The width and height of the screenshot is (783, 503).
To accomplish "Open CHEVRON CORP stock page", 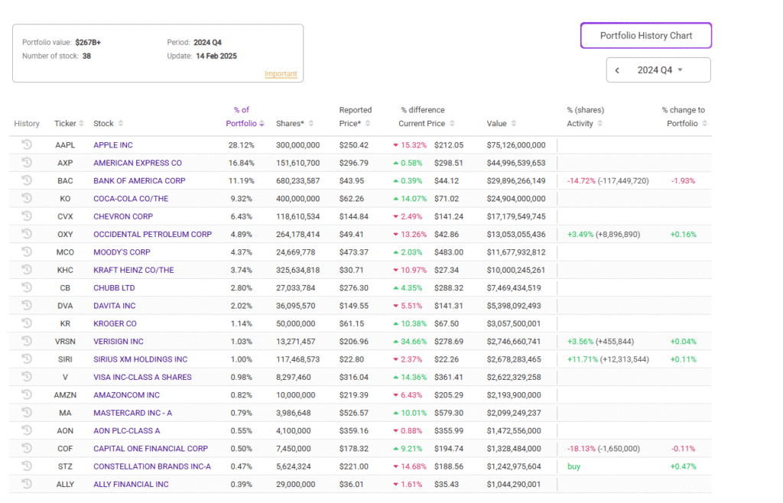I will pos(123,216).
